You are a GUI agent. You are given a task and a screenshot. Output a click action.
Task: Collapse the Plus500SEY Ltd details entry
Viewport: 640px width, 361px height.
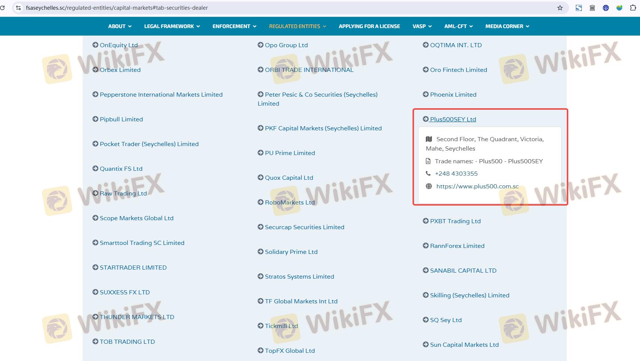(x=453, y=119)
